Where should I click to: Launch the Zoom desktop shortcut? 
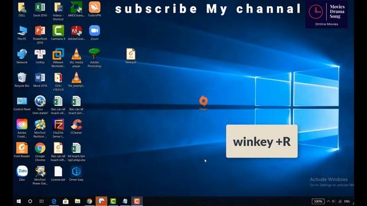coord(95,33)
